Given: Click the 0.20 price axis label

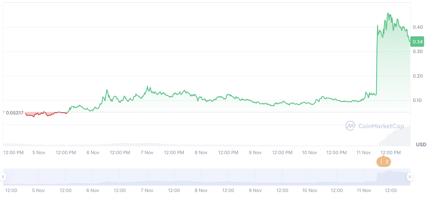Looking at the screenshot, I should tap(418, 76).
